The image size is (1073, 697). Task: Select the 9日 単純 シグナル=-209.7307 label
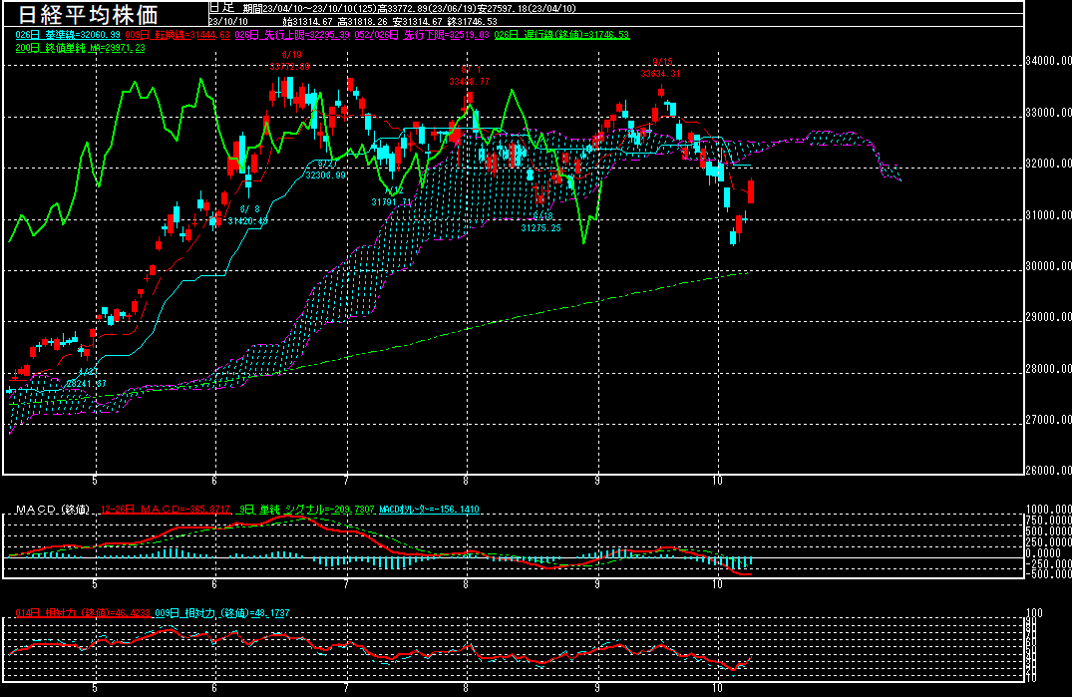(x=307, y=510)
